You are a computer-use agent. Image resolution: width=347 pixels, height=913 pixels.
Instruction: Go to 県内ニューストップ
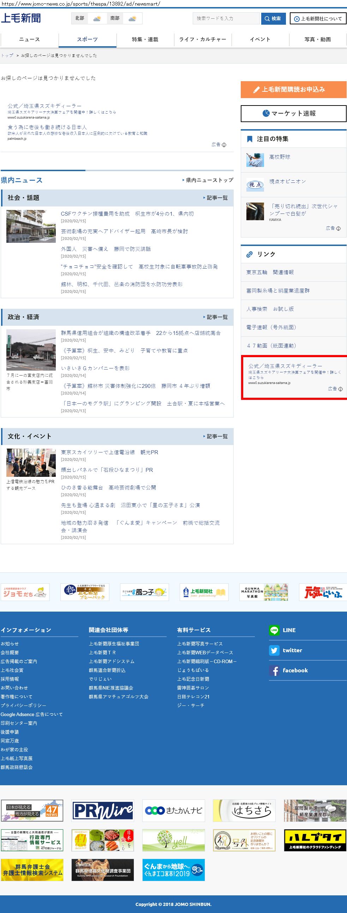(x=209, y=180)
